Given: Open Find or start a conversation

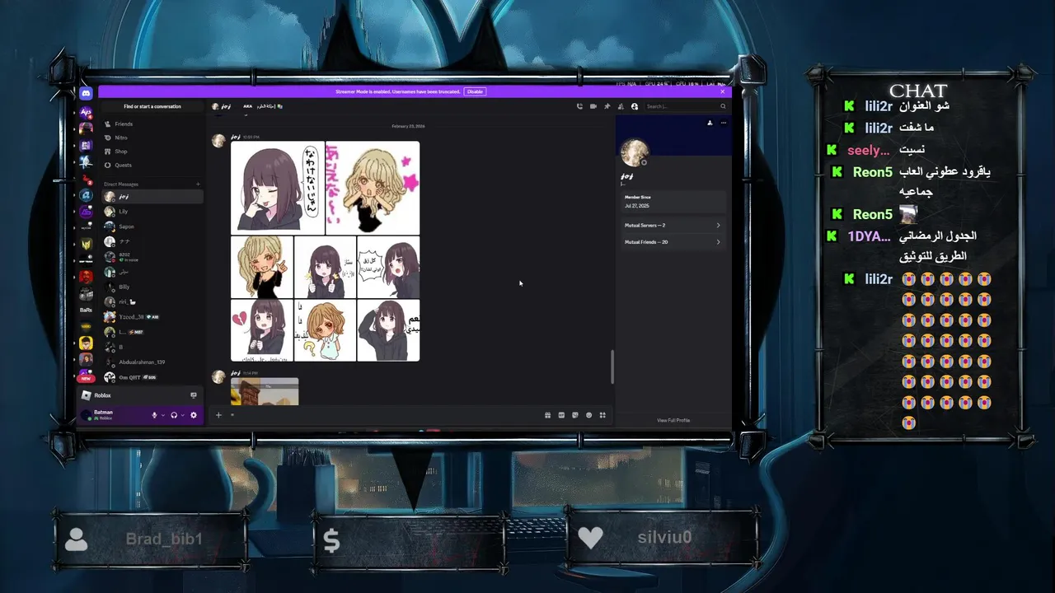Looking at the screenshot, I should (152, 106).
